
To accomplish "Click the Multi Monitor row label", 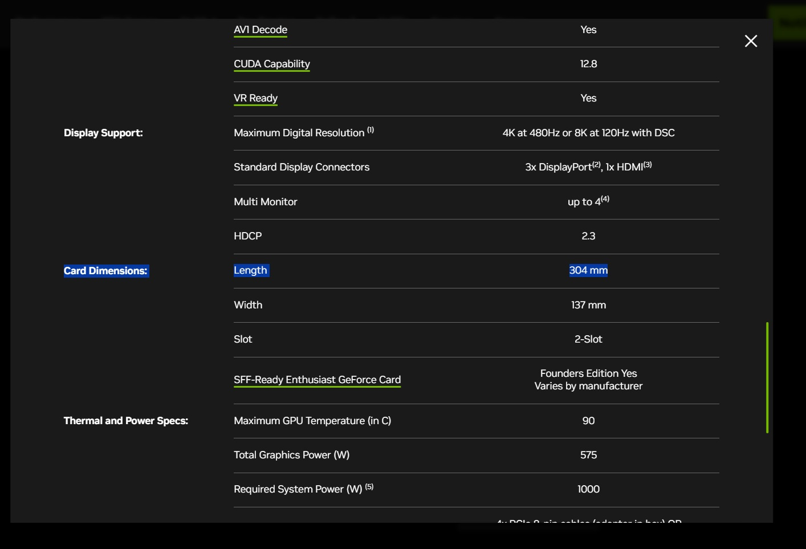I will 266,202.
